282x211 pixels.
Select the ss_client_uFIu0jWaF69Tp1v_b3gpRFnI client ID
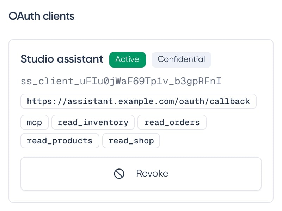pos(121,81)
